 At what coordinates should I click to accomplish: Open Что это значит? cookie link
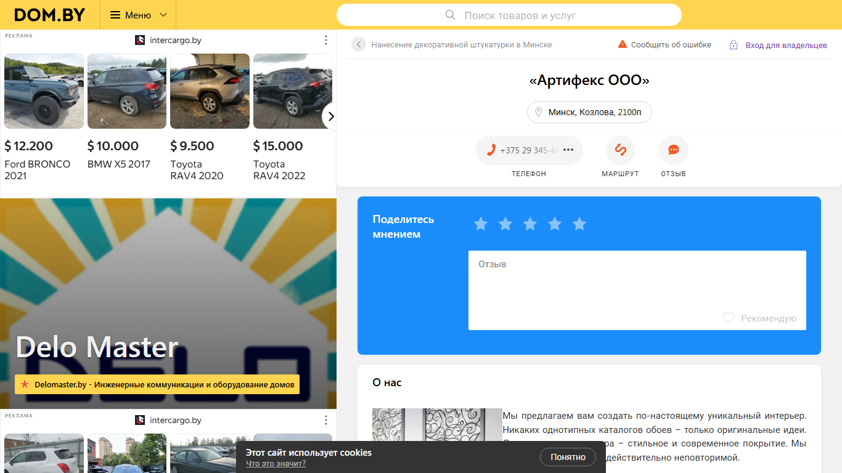click(276, 464)
